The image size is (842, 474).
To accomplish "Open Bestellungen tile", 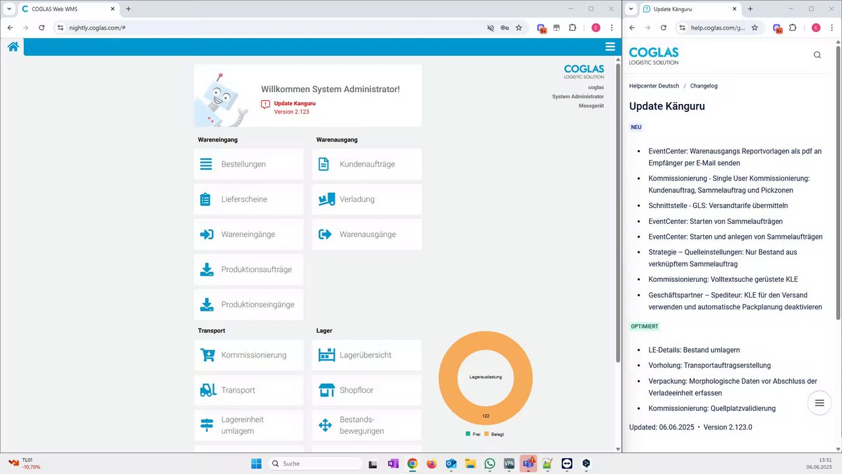I will pos(249,164).
